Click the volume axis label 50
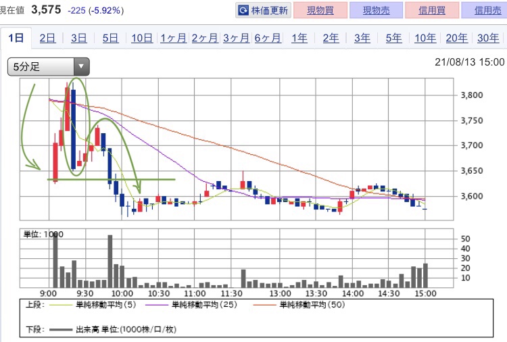The image size is (507, 342). click(465, 239)
